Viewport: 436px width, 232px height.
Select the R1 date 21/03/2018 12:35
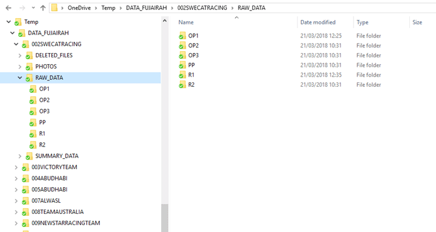(321, 75)
